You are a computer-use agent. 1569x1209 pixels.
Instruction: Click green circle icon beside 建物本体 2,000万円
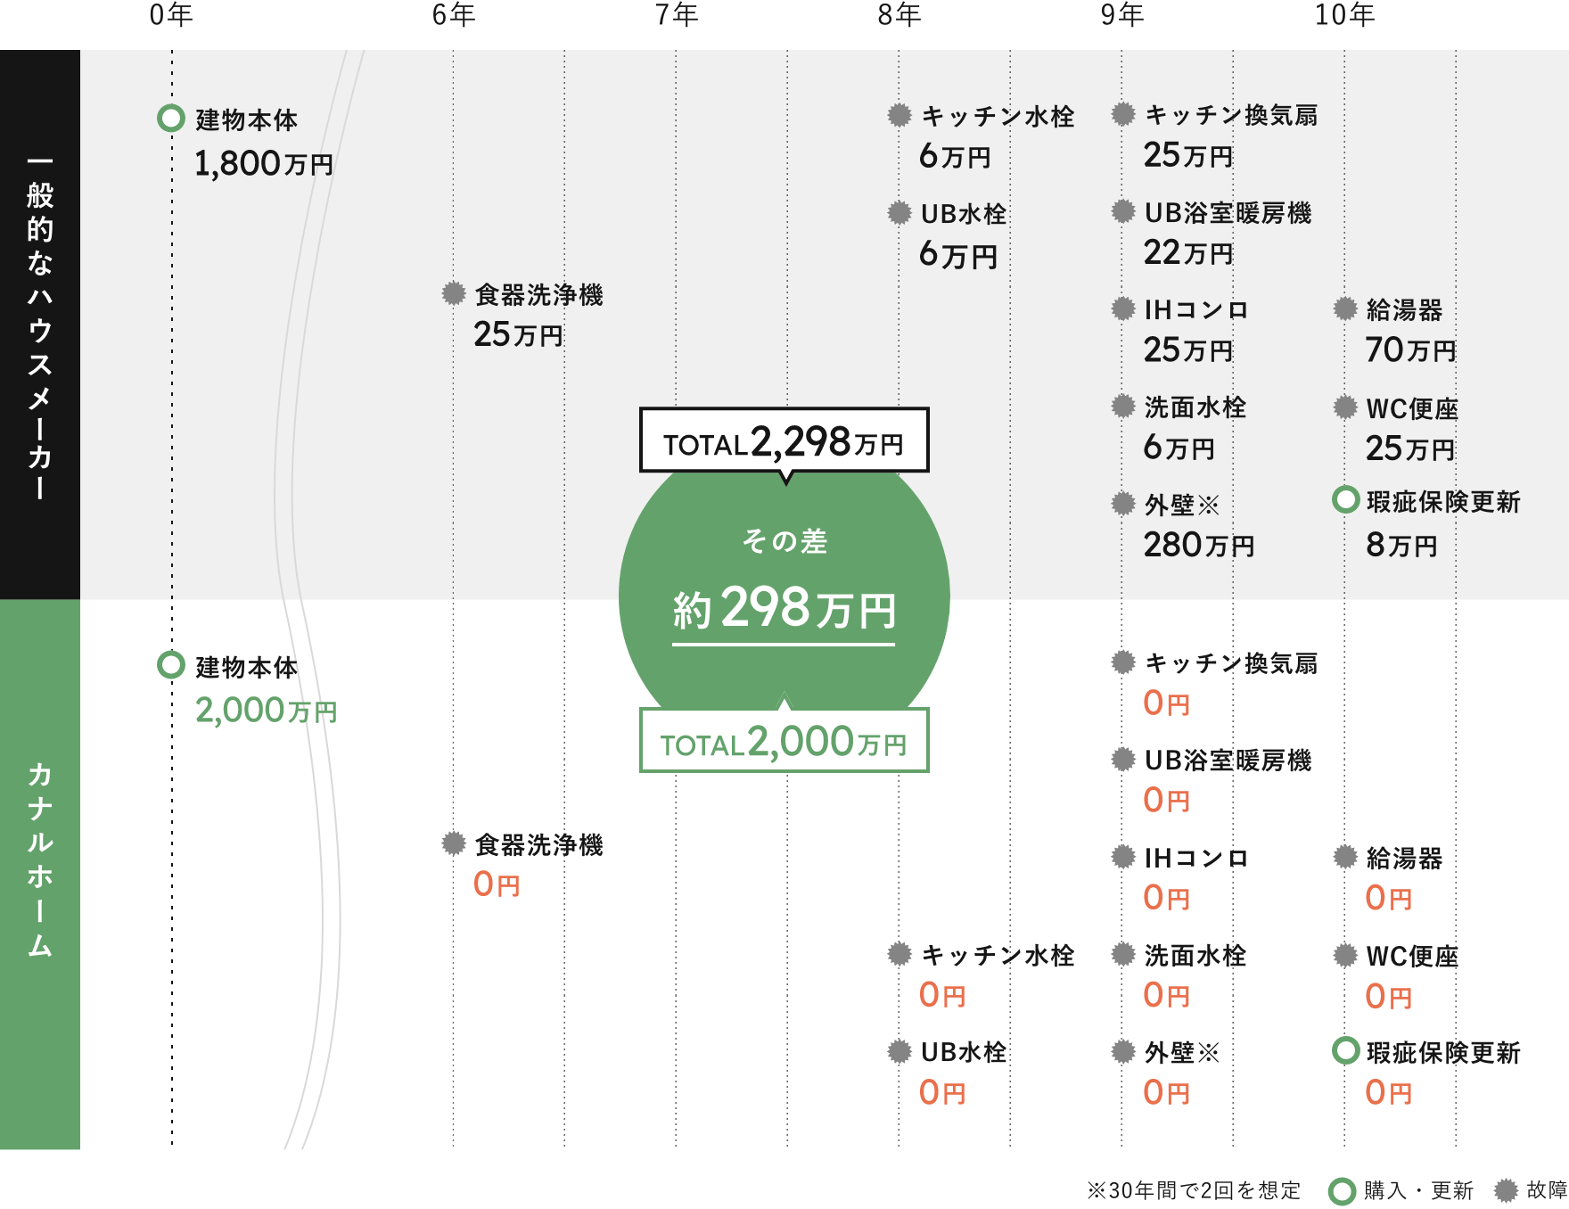(x=171, y=665)
